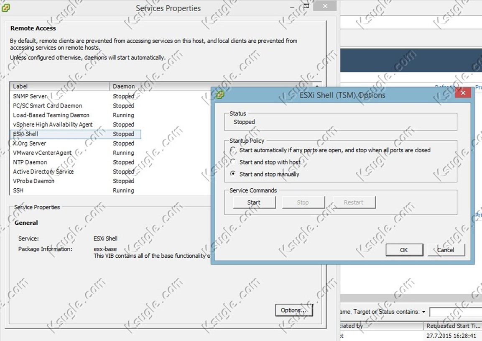Click the 'Running' status of Load-Based Teaming Daemon

point(123,115)
